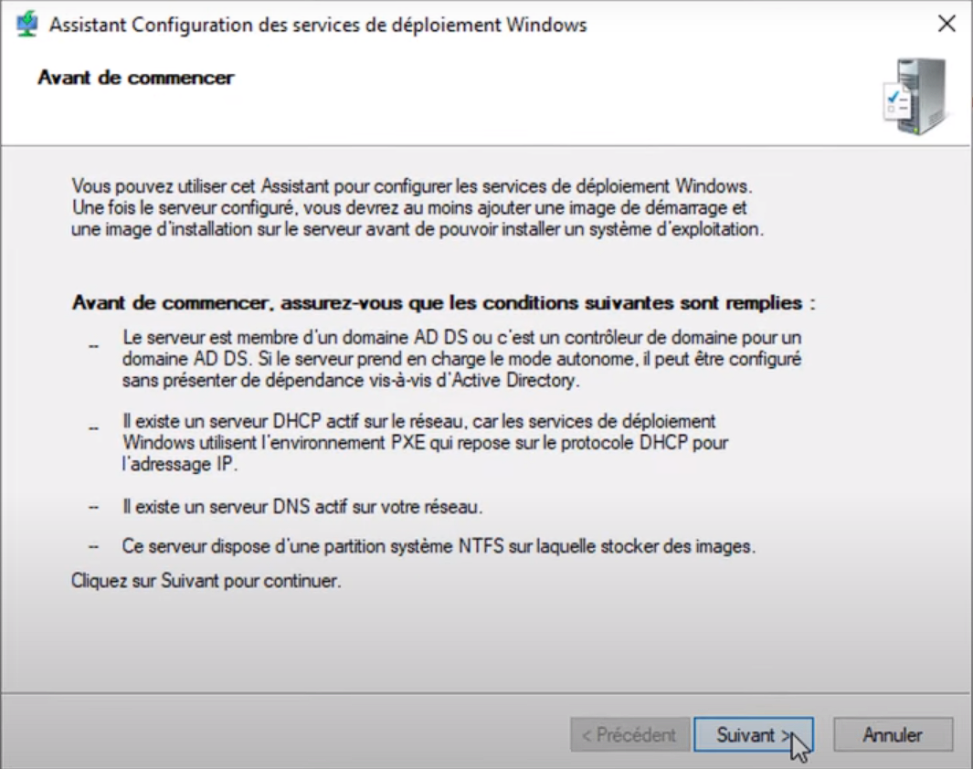
Task: Click the deployment services icon in title bar
Action: [26, 25]
